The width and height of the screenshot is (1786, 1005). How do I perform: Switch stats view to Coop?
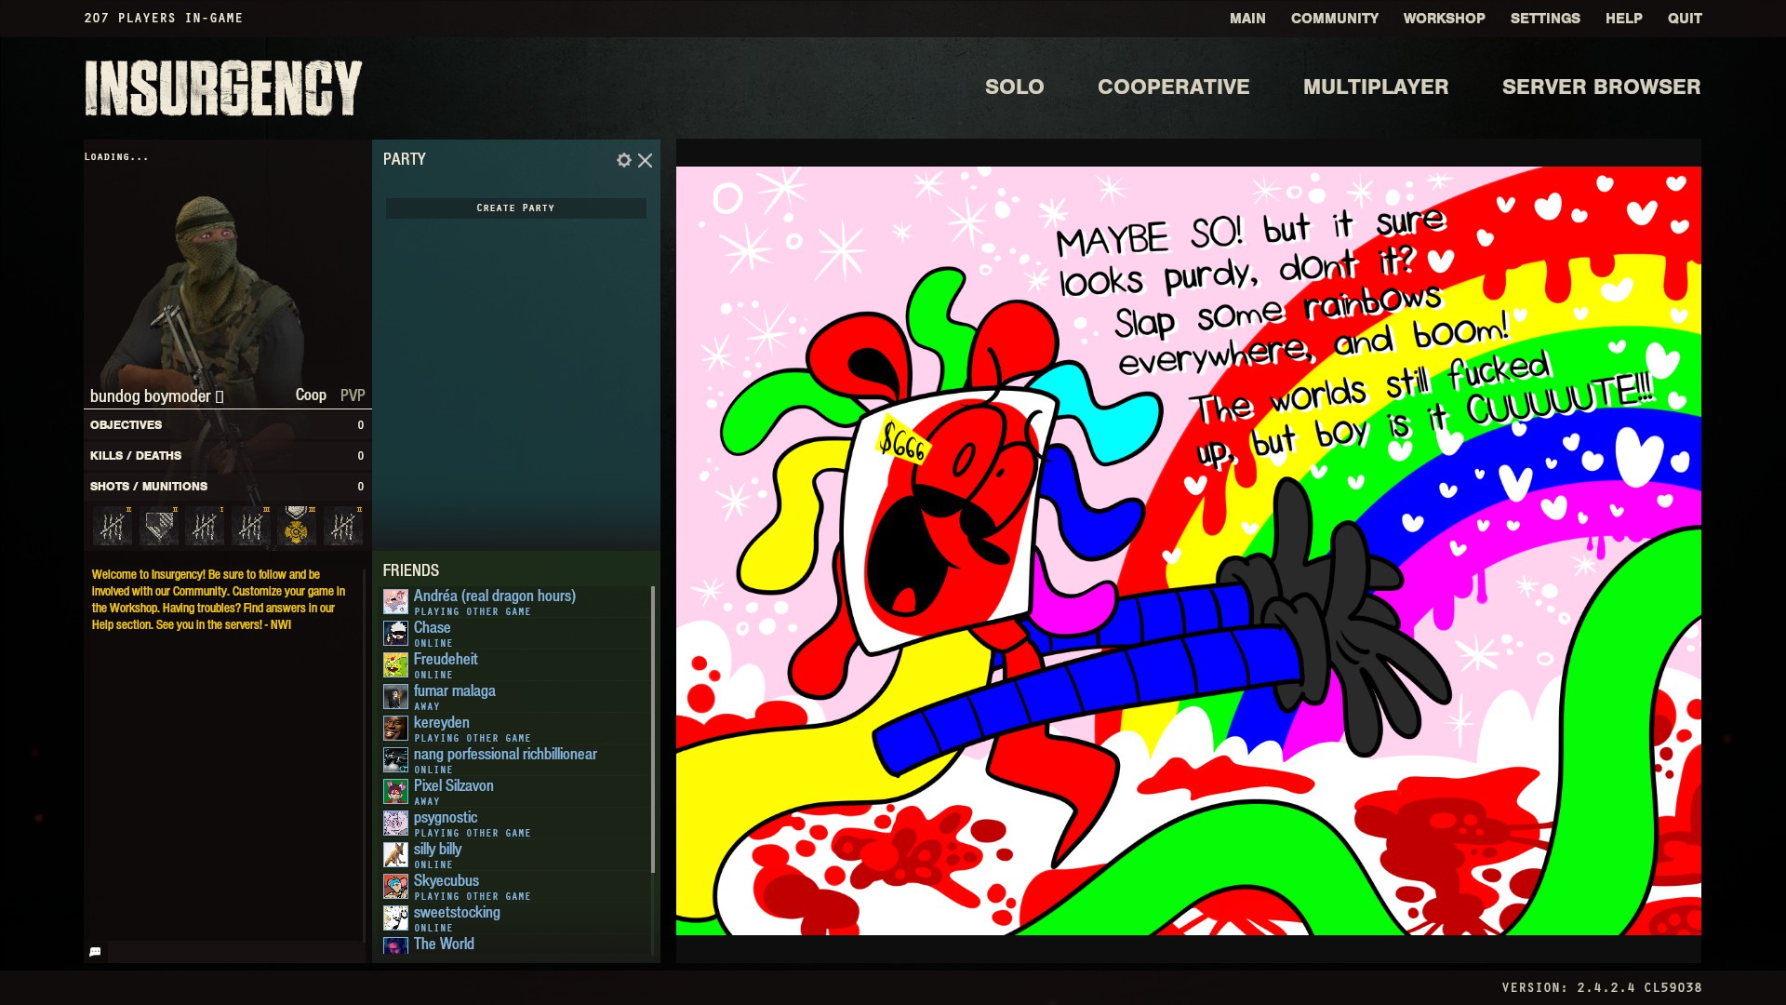tap(311, 395)
